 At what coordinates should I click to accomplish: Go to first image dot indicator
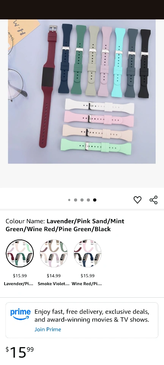(69, 200)
